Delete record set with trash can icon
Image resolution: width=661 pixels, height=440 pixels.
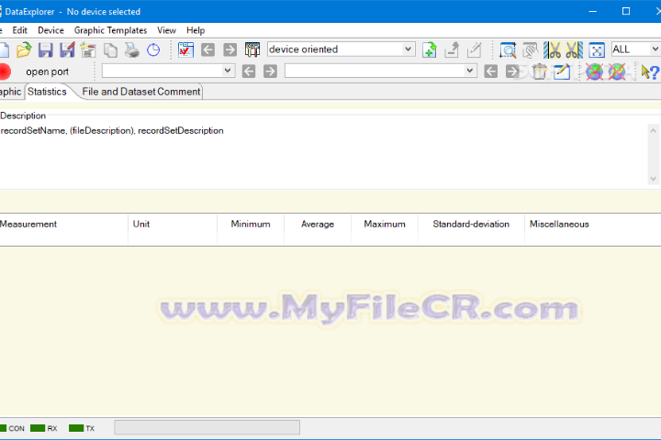coord(539,71)
